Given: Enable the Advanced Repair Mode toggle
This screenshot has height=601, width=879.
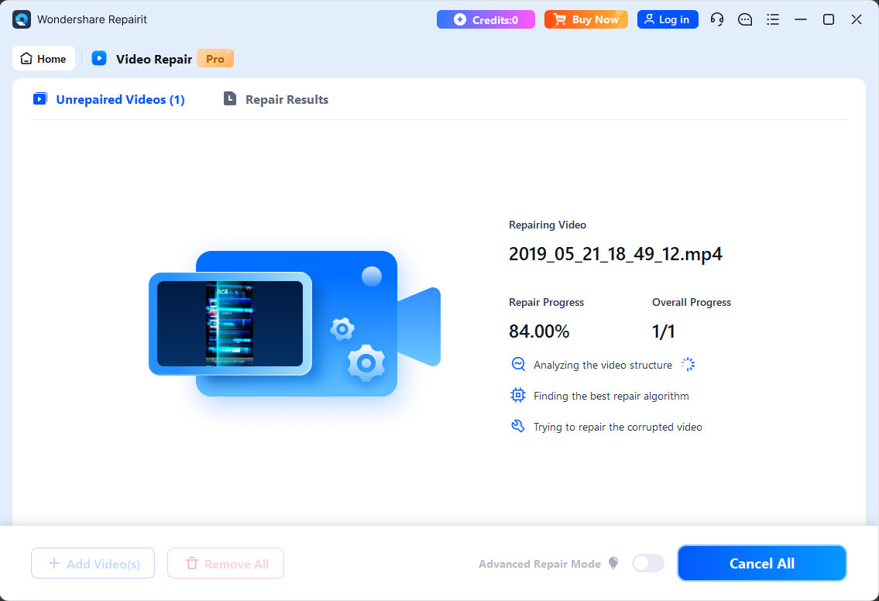Looking at the screenshot, I should (x=648, y=563).
